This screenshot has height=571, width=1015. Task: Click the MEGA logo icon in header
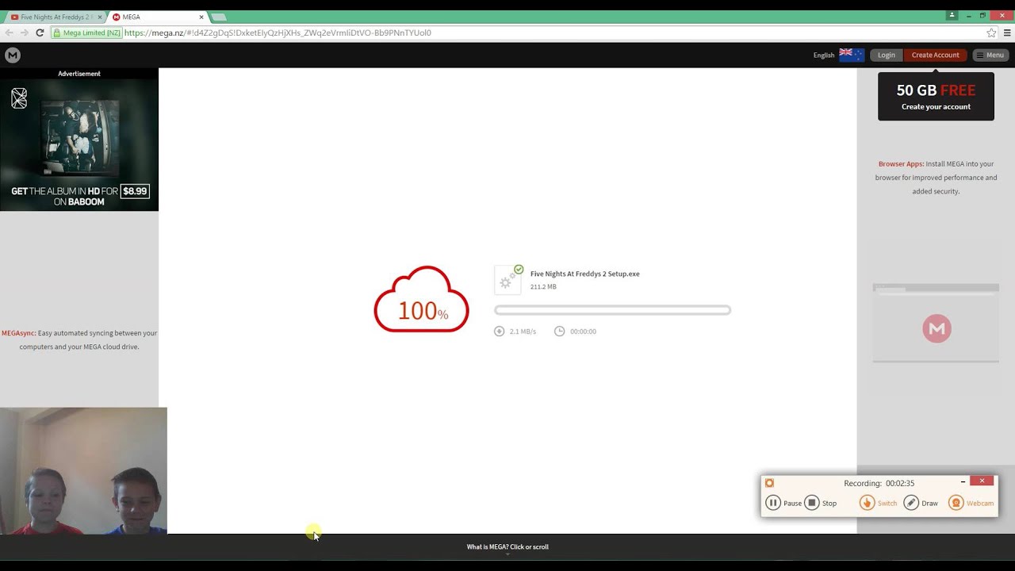pos(12,55)
